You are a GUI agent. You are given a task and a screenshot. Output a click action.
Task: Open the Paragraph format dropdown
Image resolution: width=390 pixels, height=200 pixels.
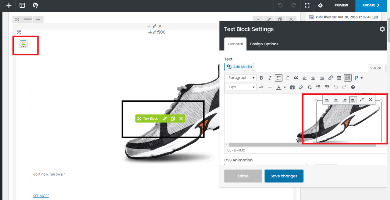coord(241,78)
